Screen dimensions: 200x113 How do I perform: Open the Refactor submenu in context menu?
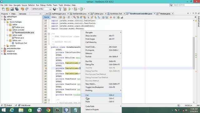coord(101,53)
